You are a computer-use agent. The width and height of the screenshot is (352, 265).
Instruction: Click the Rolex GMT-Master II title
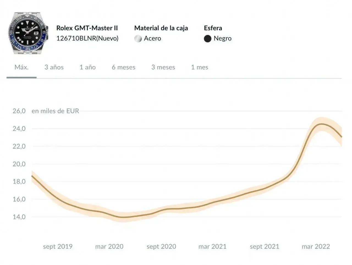87,28
